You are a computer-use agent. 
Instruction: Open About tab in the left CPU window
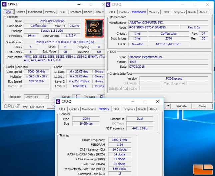pos(100,12)
